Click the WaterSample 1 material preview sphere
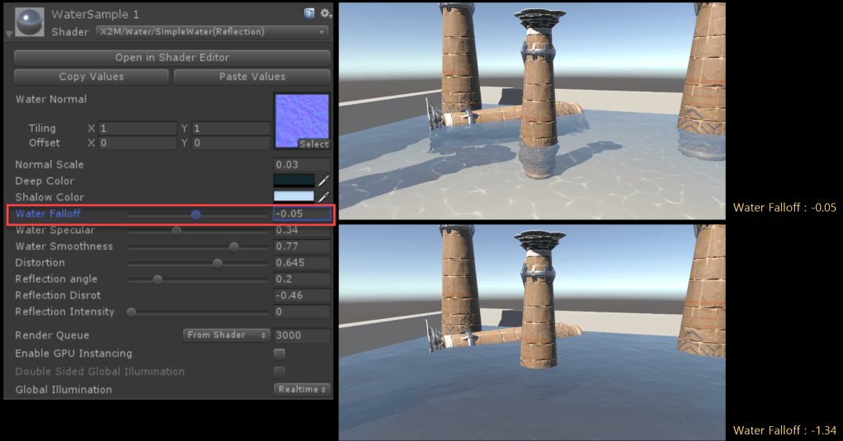843x441 pixels. tap(31, 21)
